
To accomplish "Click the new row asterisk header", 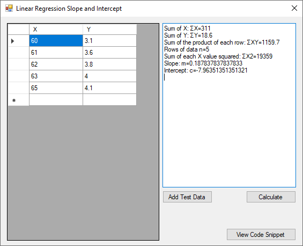I will tap(14, 100).
